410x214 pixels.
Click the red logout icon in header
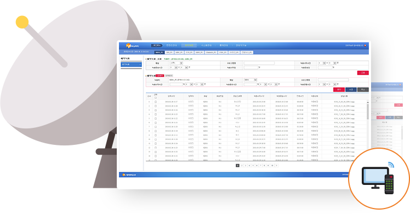tap(365, 46)
